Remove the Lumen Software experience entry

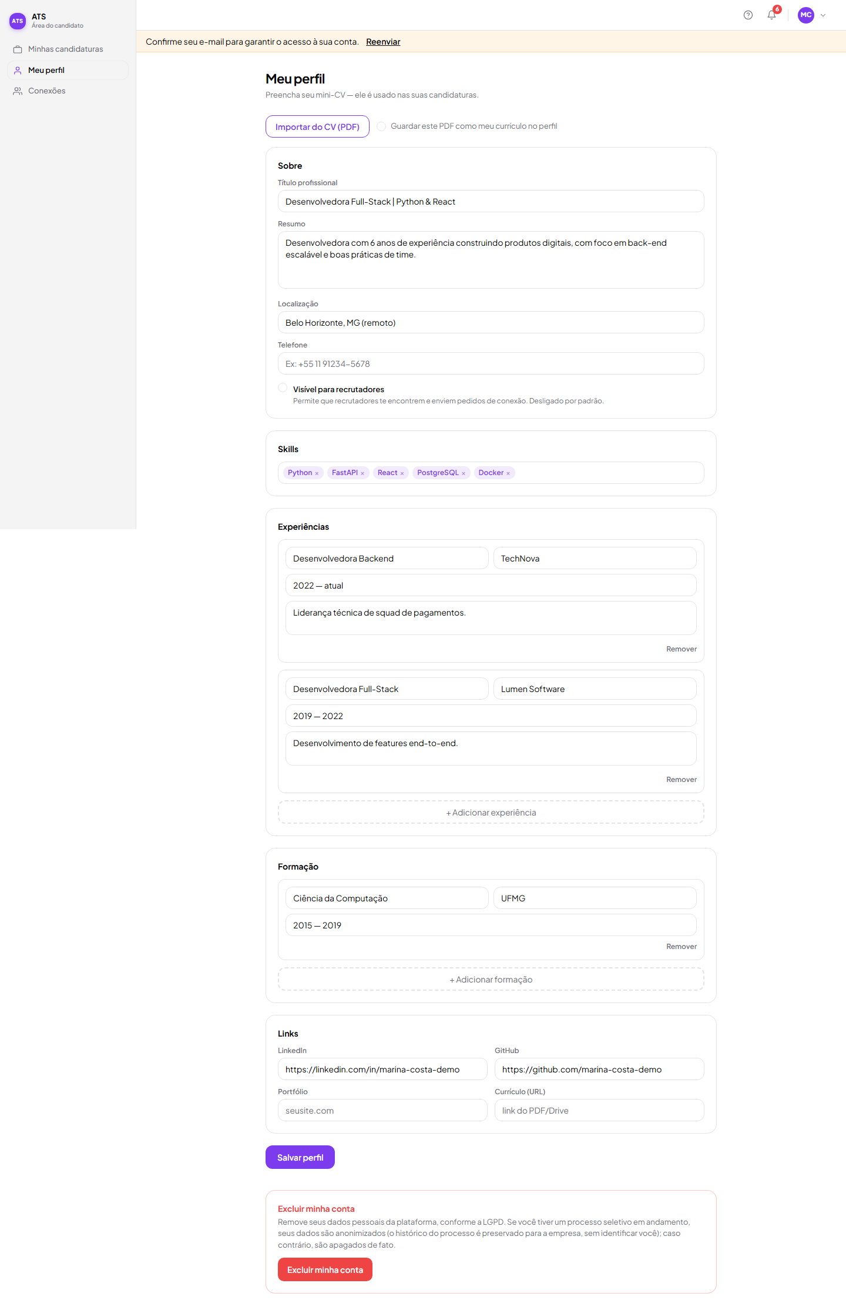(x=681, y=780)
